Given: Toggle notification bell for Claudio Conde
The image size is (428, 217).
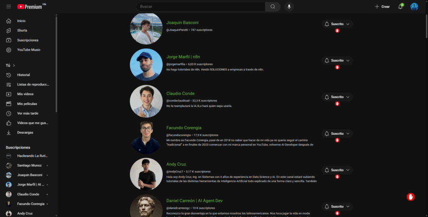Looking at the screenshot, I should [327, 97].
